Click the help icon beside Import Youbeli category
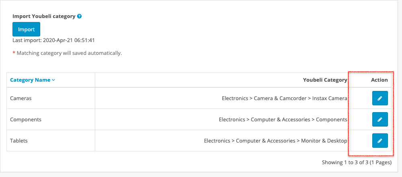The height and width of the screenshot is (177, 402). point(80,16)
